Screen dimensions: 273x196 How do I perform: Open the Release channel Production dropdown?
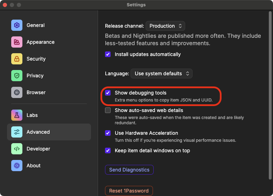pyautogui.click(x=165, y=26)
